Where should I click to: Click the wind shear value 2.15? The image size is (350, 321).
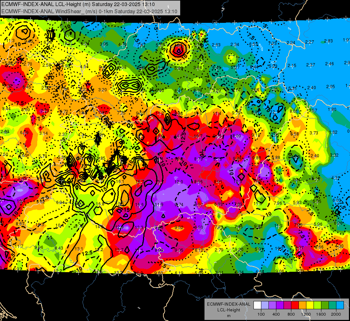tap(292, 66)
